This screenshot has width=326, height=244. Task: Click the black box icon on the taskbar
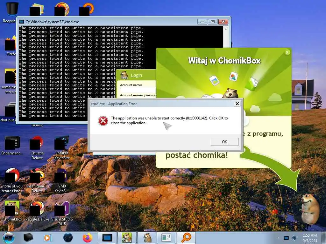[x=28, y=238]
